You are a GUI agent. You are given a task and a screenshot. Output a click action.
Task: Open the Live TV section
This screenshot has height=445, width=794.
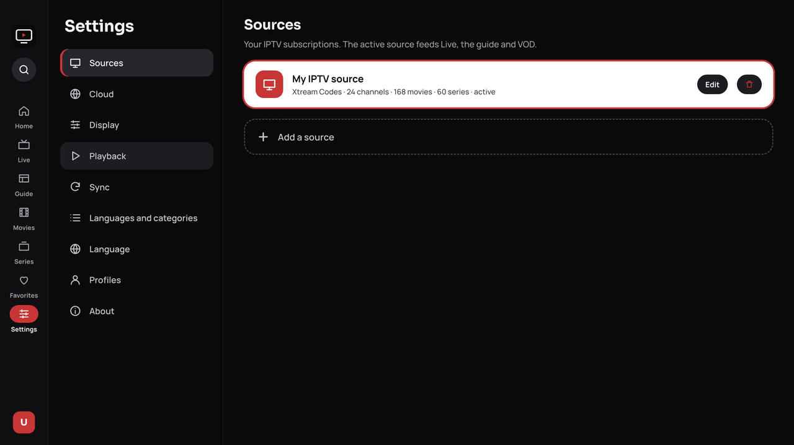(x=24, y=151)
